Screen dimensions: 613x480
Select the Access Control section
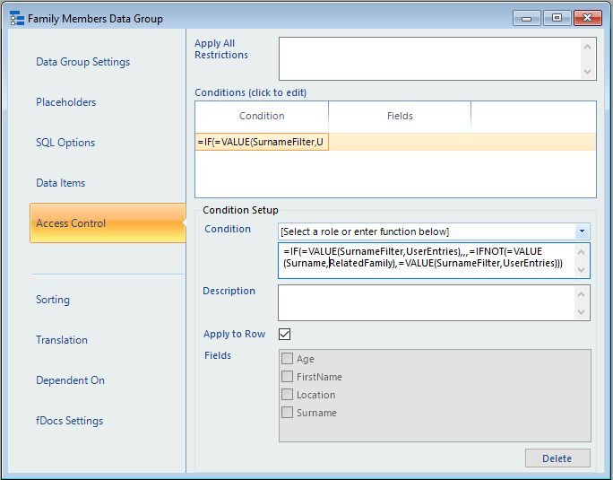click(108, 223)
